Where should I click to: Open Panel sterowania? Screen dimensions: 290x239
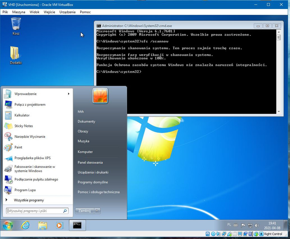90,163
